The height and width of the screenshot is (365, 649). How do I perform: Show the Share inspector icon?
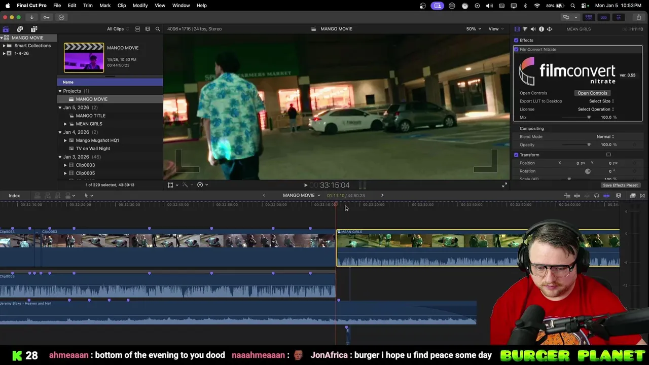point(549,29)
